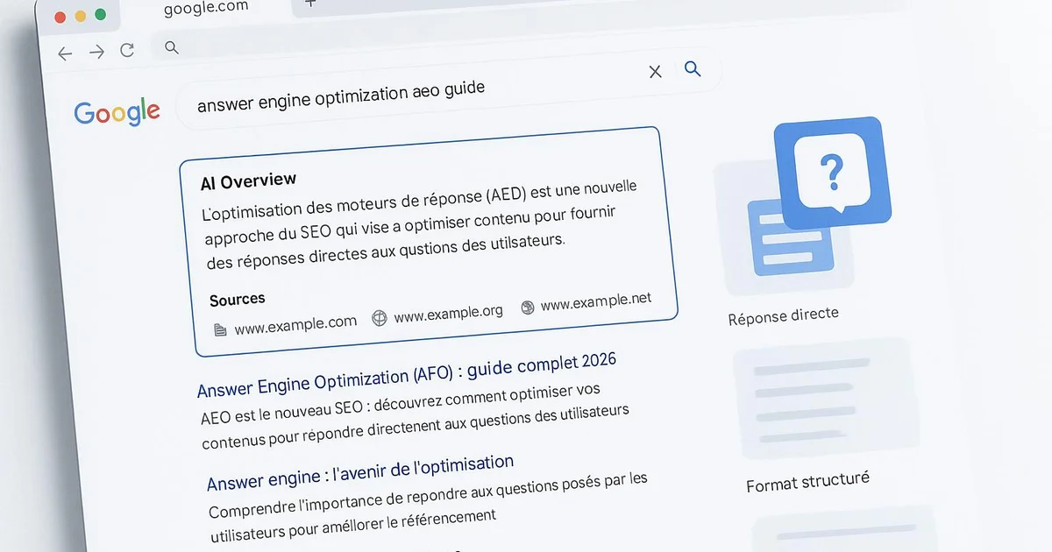Click the blue search magnifier button
Screen dimensions: 1052x552
coord(693,68)
